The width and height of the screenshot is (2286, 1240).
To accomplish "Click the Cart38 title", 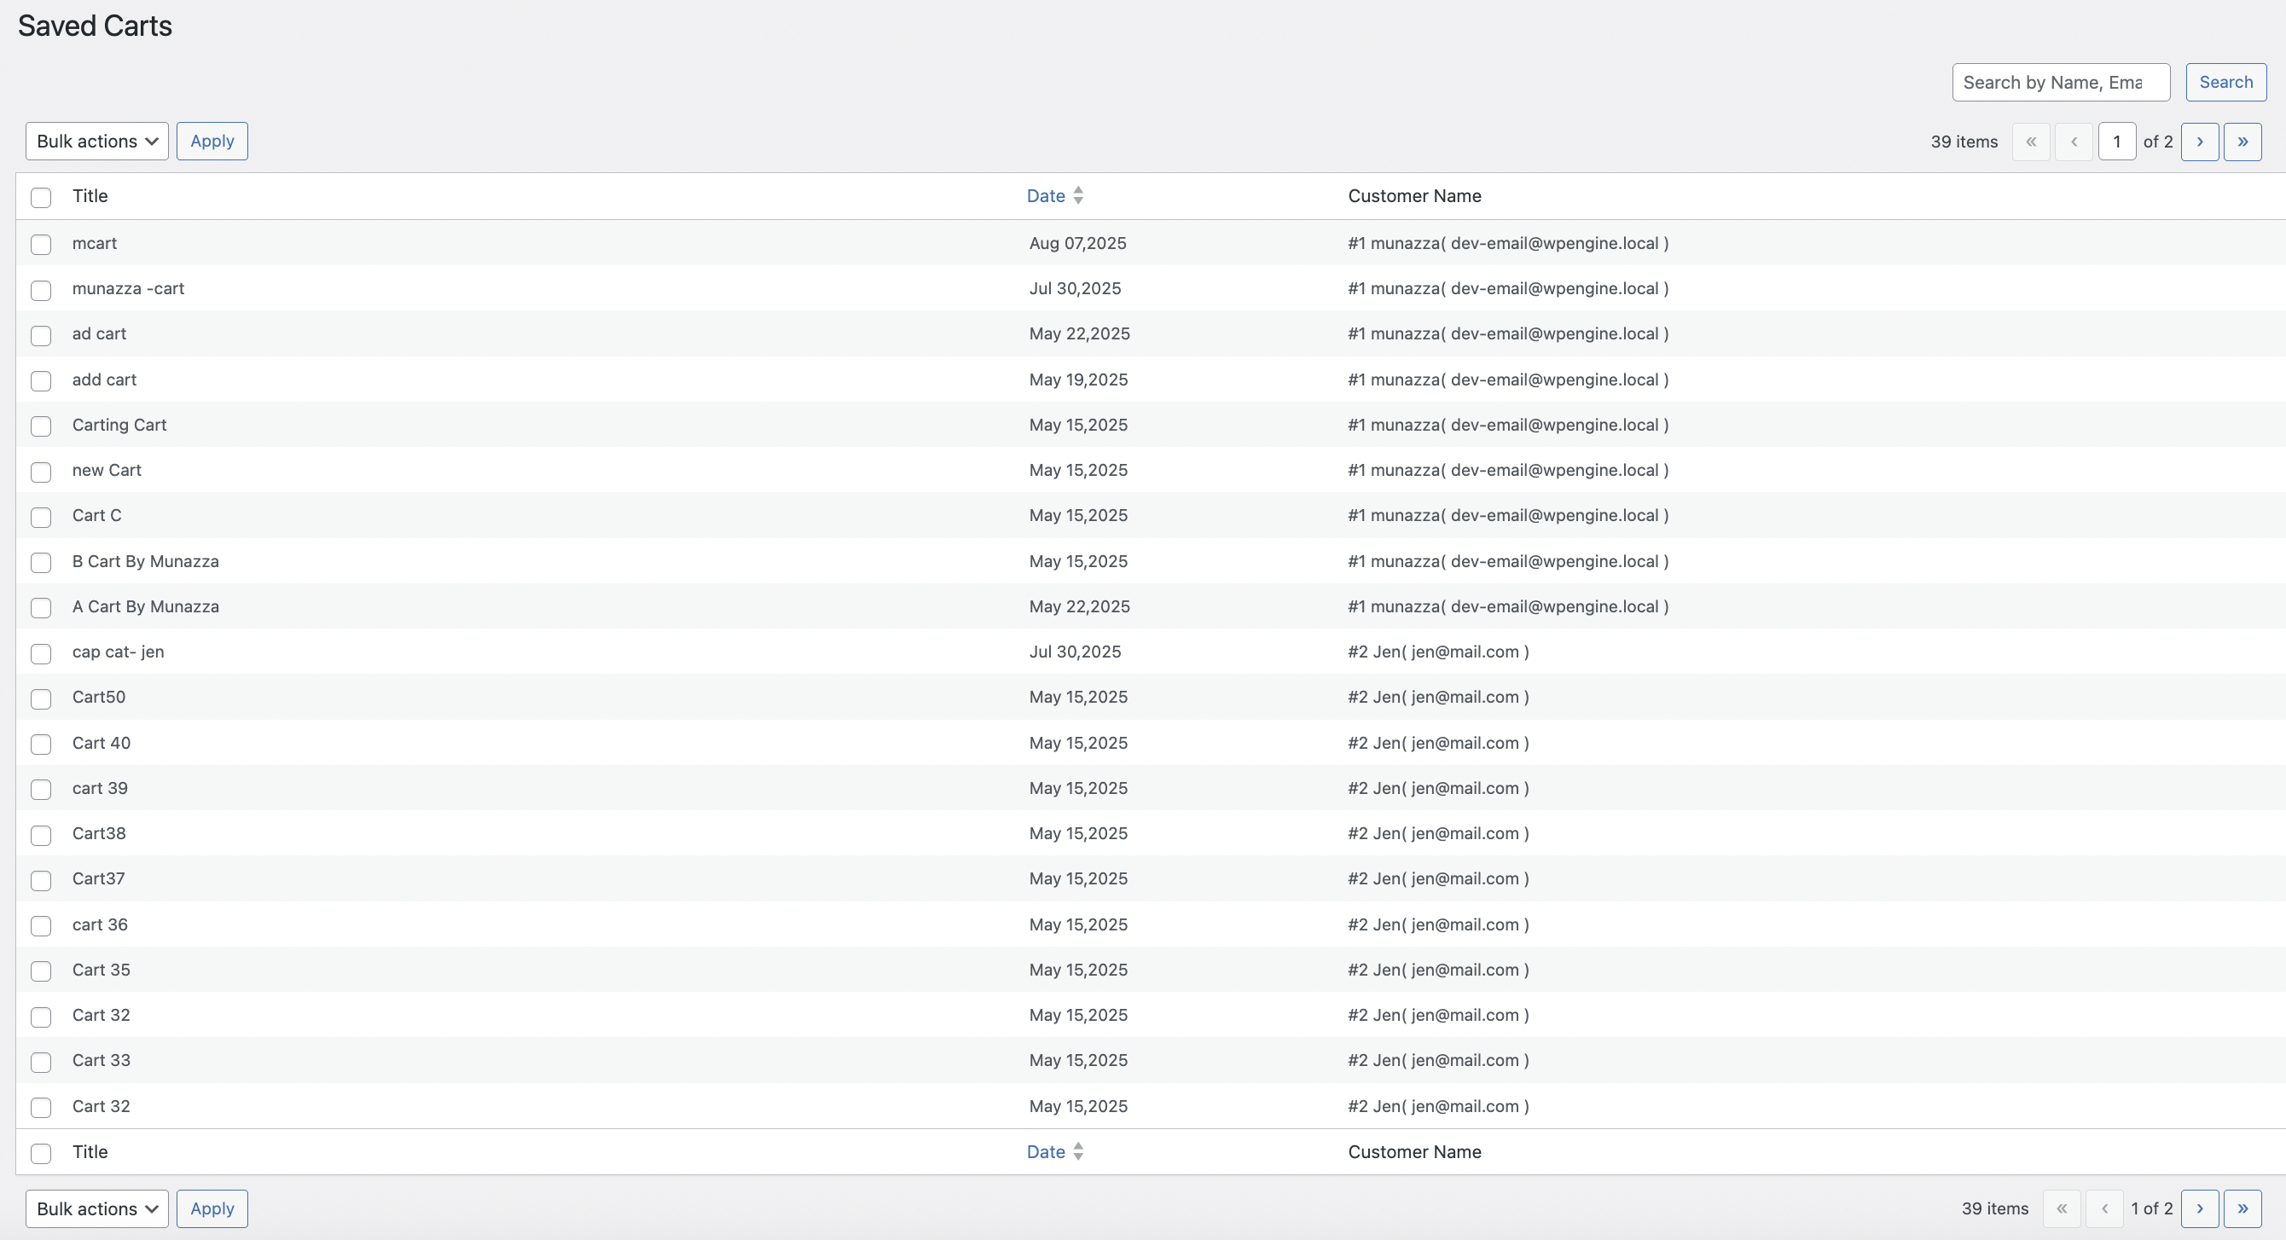I will coord(98,834).
